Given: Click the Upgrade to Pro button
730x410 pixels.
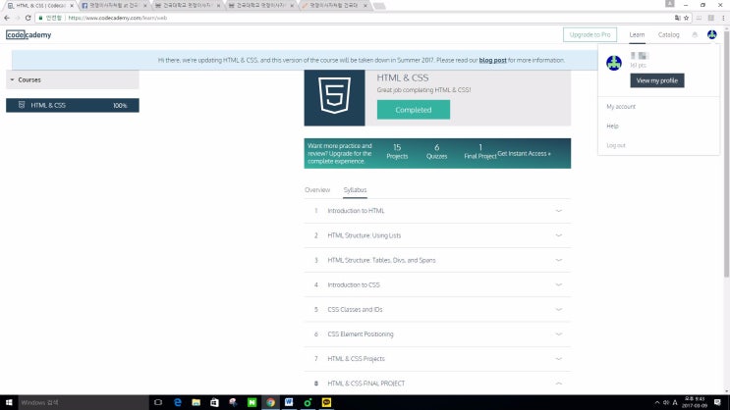Looking at the screenshot, I should (590, 35).
